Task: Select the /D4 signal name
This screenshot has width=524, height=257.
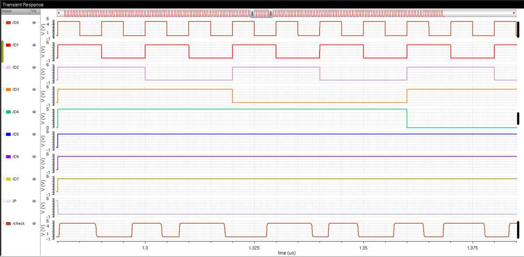Action: (x=16, y=112)
